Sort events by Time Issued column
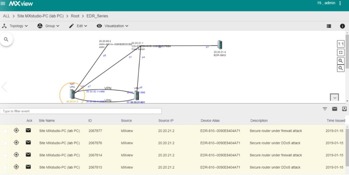This screenshot has height=175, width=349. pyautogui.click(x=336, y=121)
